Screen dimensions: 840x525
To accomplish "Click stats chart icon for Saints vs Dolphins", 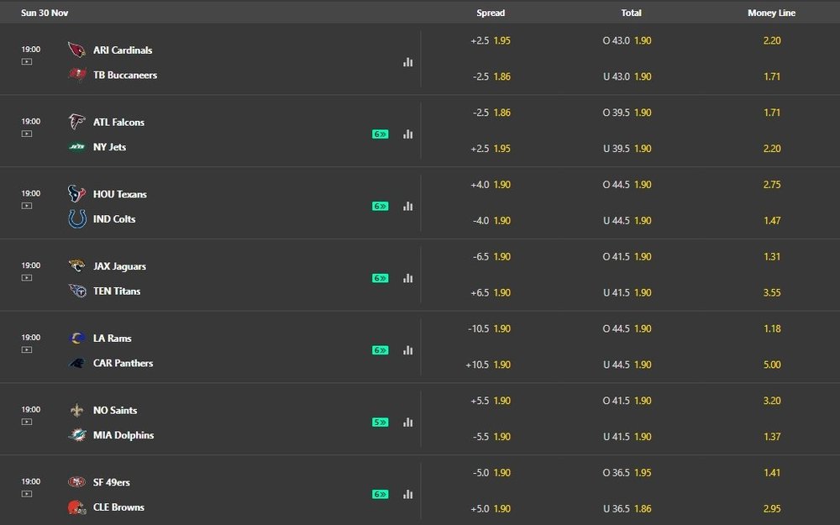I will [x=407, y=423].
